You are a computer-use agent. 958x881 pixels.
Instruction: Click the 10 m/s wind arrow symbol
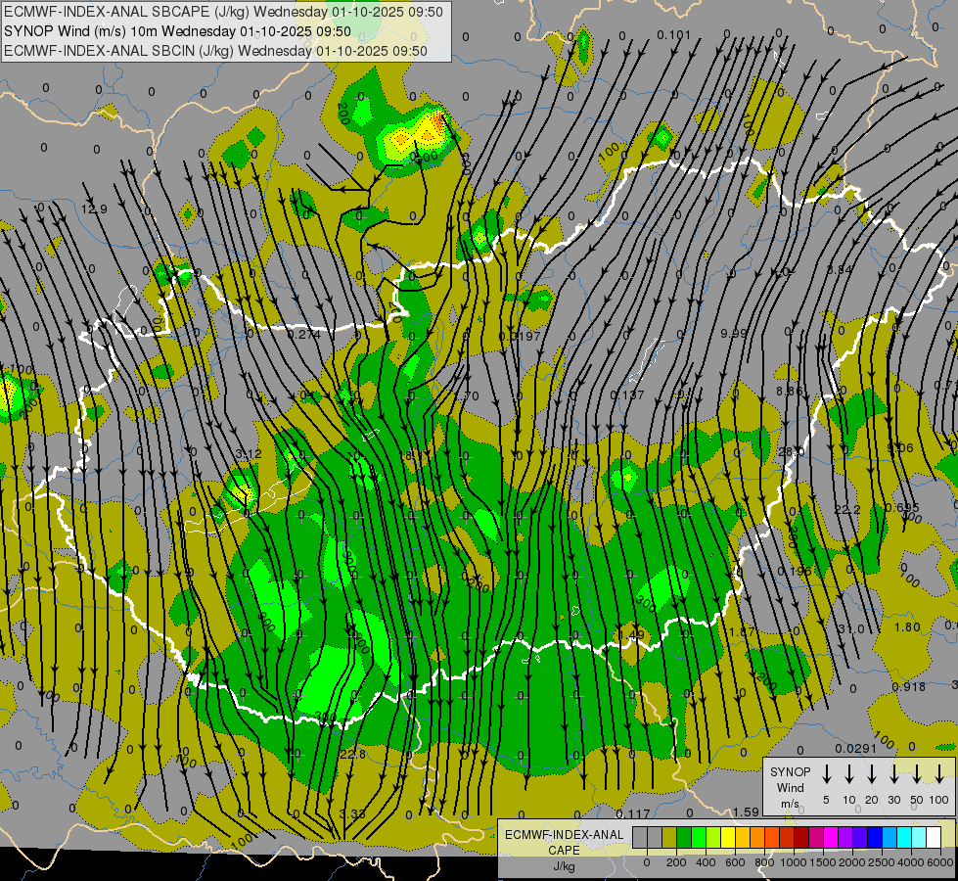click(x=848, y=773)
